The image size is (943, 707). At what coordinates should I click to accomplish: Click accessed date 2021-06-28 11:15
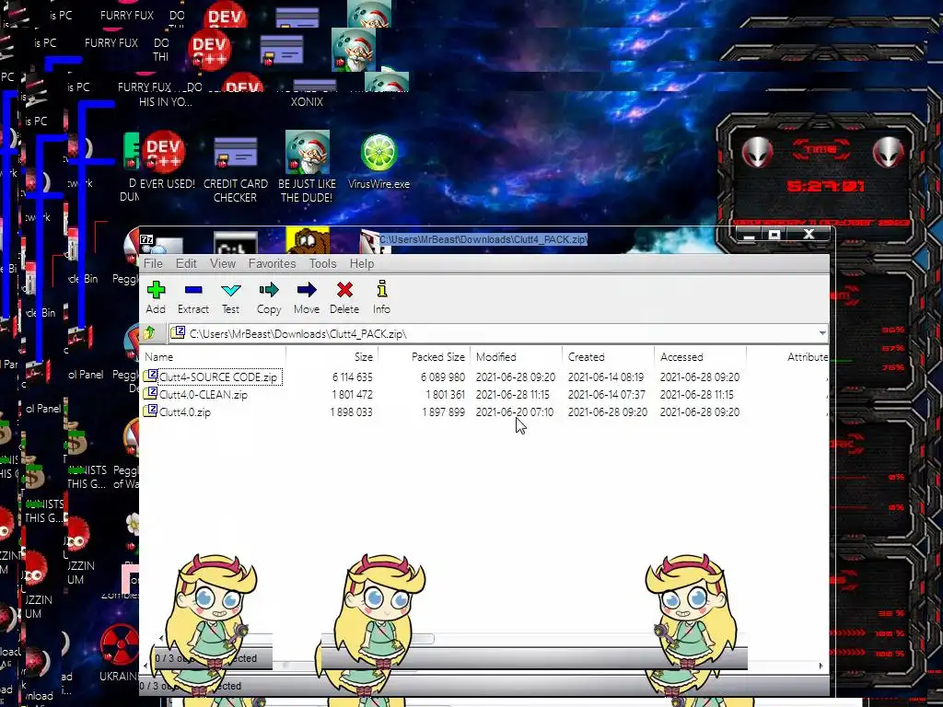(x=696, y=394)
